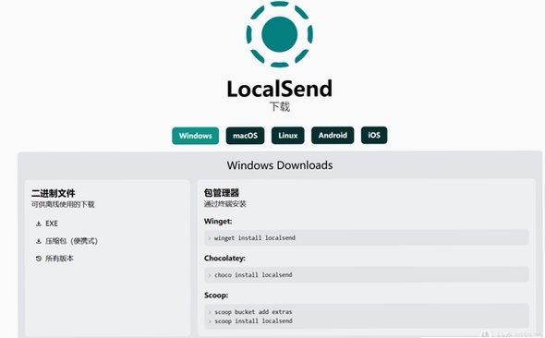Click the 可供离线使用的下载 description
Screen dimensions: 545x338
click(x=63, y=204)
